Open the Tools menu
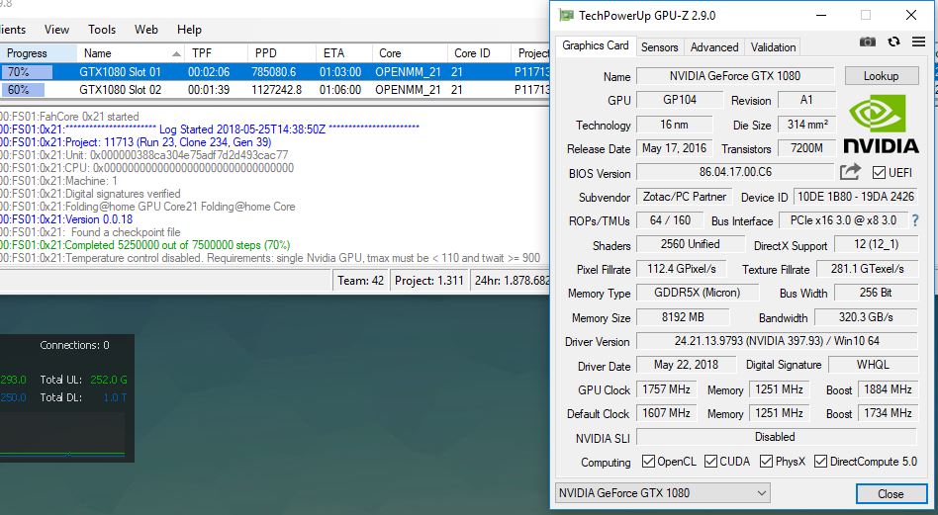This screenshot has width=938, height=515. click(x=102, y=30)
